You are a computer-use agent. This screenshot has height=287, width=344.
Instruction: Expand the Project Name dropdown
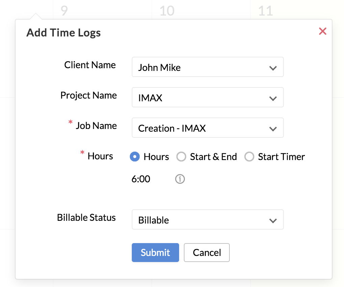pyautogui.click(x=207, y=98)
